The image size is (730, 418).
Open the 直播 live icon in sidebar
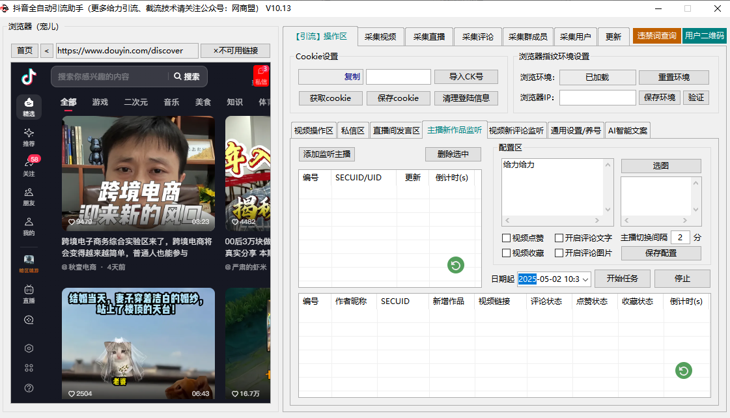[x=29, y=294]
